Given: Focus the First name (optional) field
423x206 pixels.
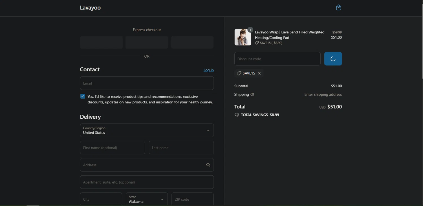Looking at the screenshot, I should click(x=113, y=148).
